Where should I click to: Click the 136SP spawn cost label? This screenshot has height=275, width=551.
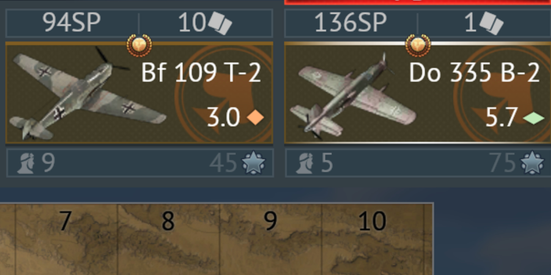point(350,23)
